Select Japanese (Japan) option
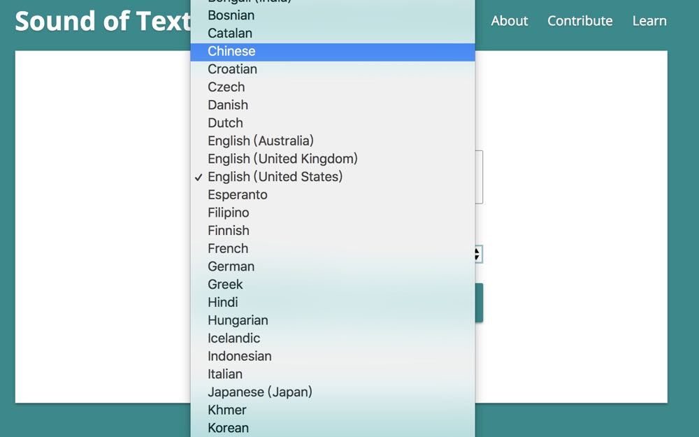Image resolution: width=699 pixels, height=437 pixels. [x=333, y=392]
